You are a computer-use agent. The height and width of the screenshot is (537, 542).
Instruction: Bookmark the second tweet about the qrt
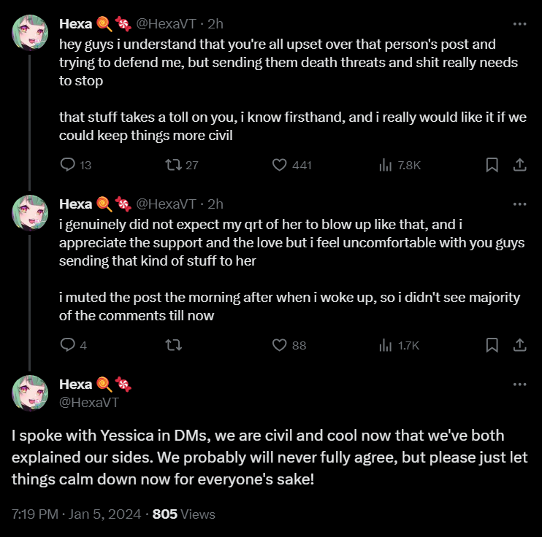click(x=492, y=345)
